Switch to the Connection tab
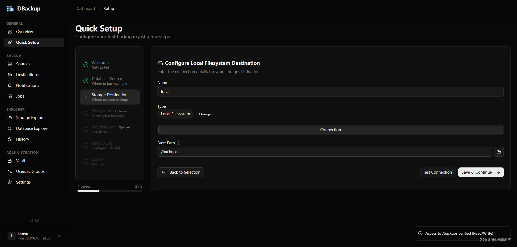Viewport: 517px width, 247px height. 330,130
